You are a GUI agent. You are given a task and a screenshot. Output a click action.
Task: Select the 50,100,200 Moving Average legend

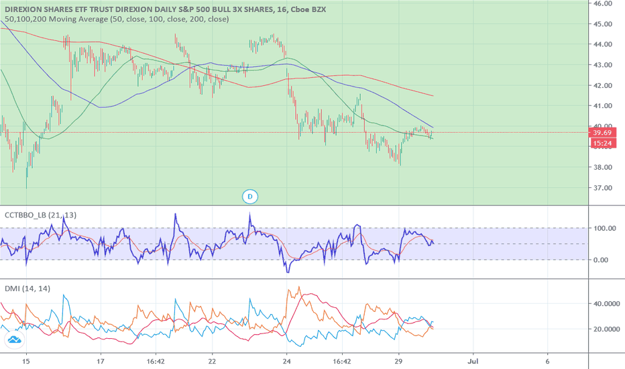117,19
